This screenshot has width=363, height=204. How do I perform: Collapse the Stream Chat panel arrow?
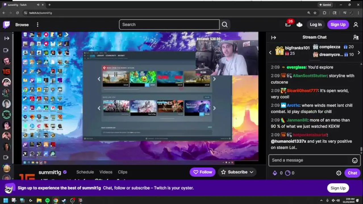[x=274, y=37]
